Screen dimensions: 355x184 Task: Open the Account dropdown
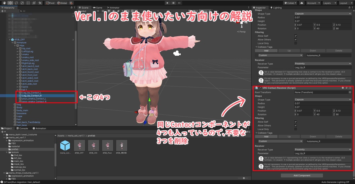coord(313,3)
